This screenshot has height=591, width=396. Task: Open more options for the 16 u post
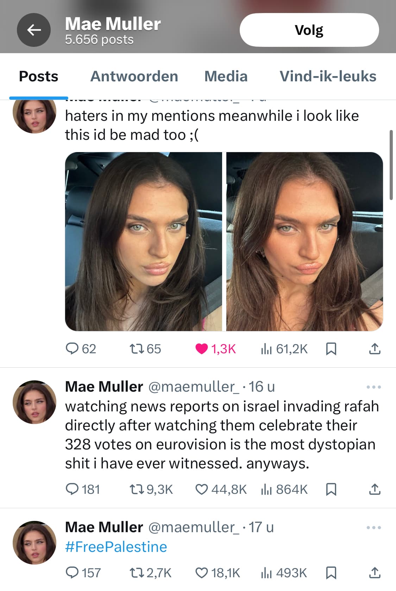click(373, 387)
